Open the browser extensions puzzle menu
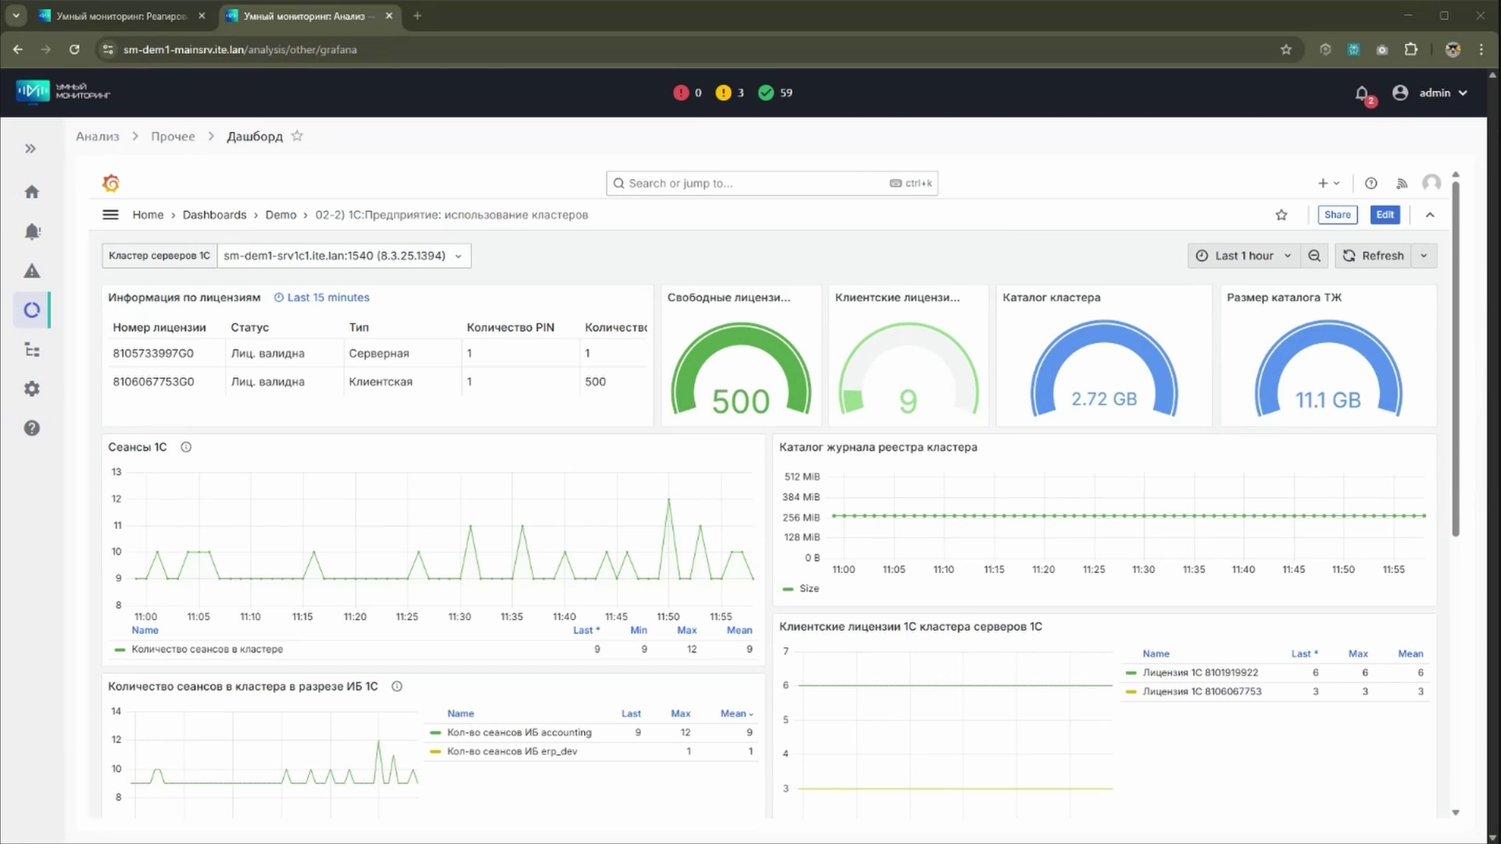Image resolution: width=1501 pixels, height=844 pixels. tap(1411, 49)
